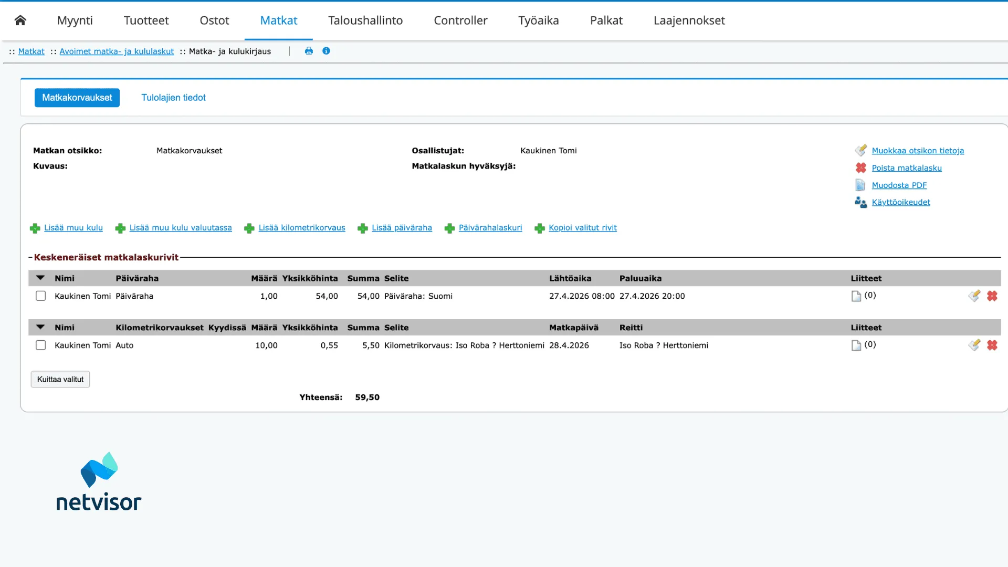Check the Päiväraha row checkbox
Screen dimensions: 1008x567
pyautogui.click(x=40, y=296)
